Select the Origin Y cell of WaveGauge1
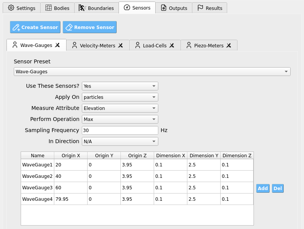The height and width of the screenshot is (229, 304). point(104,165)
